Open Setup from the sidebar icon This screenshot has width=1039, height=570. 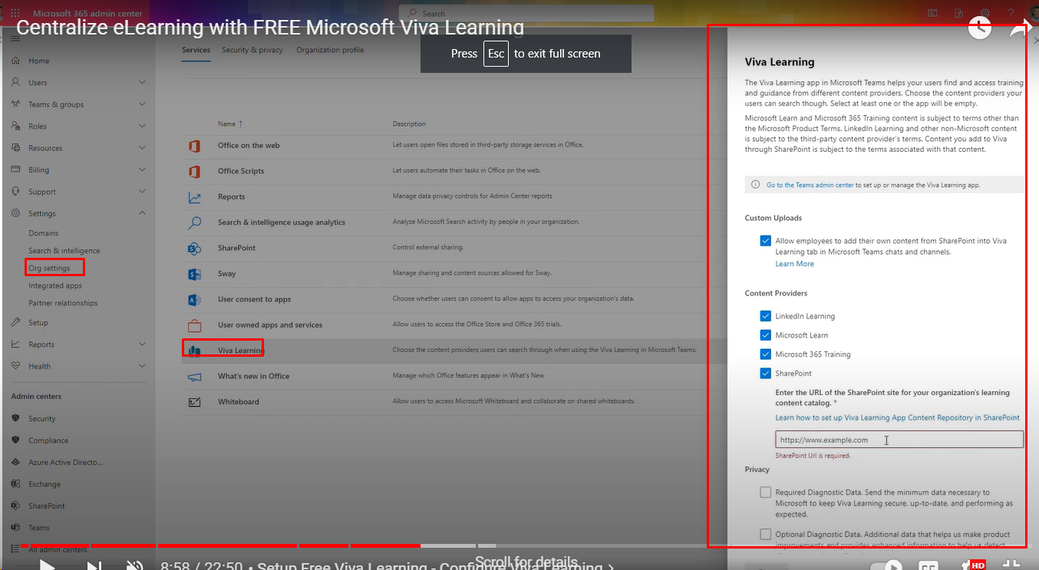pos(16,322)
